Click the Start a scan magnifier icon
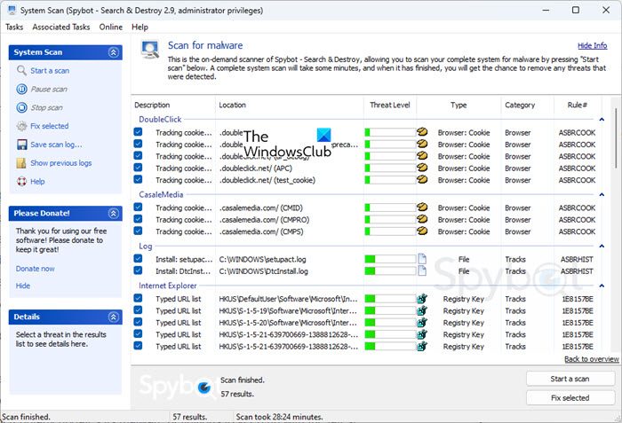Image resolution: width=622 pixels, height=423 pixels. click(21, 71)
